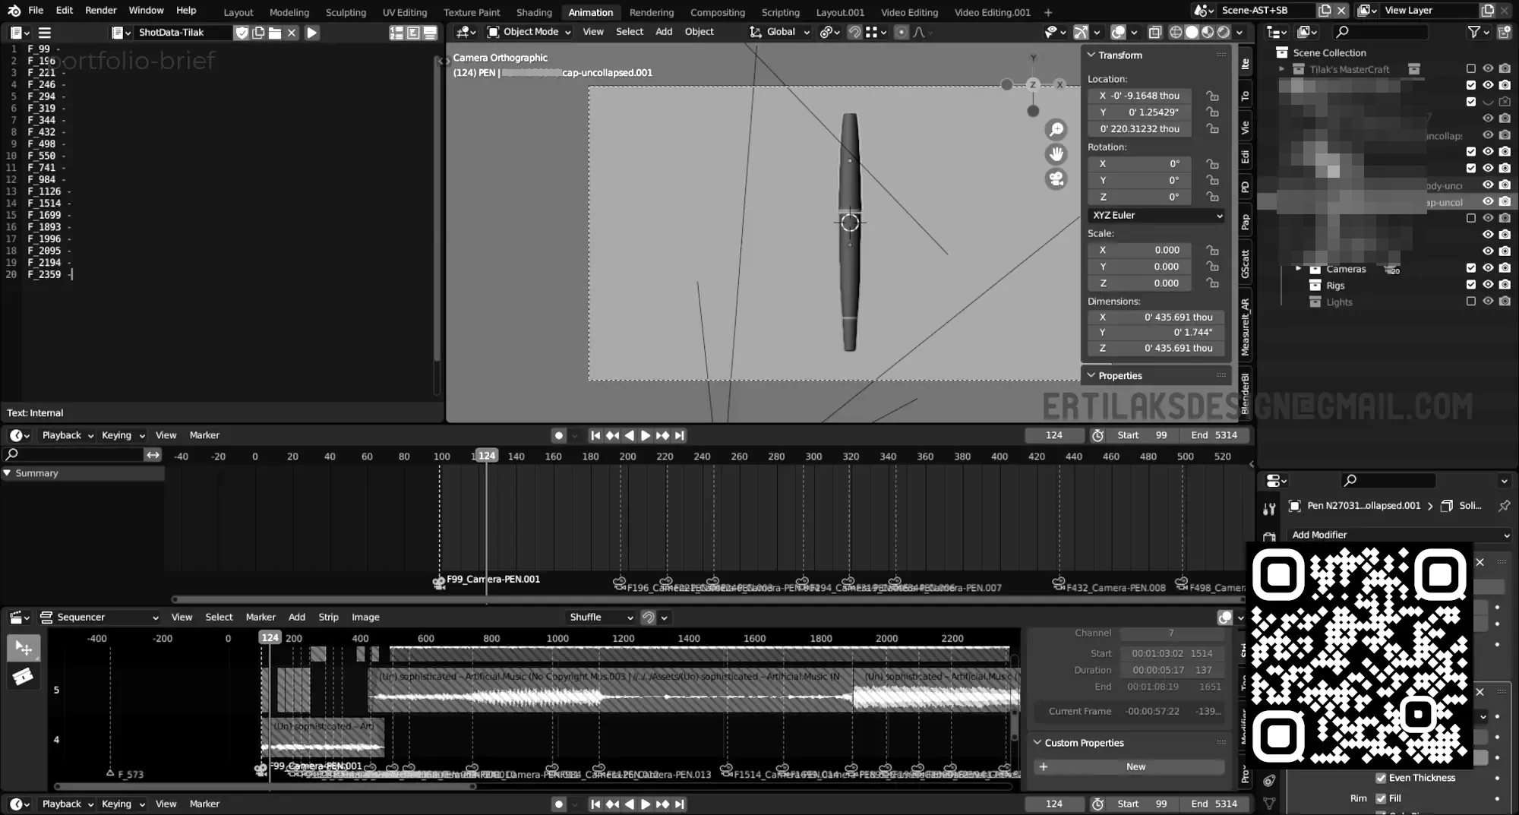Select the Blade tool in Sequencer

click(x=23, y=676)
